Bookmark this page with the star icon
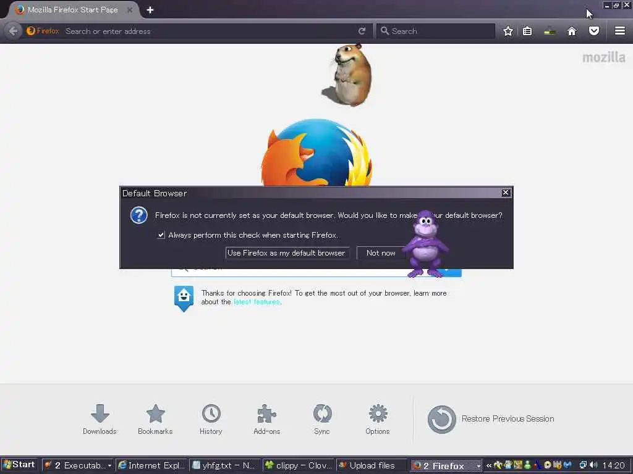 point(508,31)
